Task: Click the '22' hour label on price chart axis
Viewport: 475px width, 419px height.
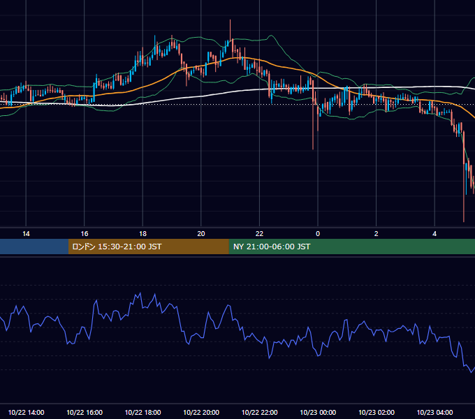Action: (x=259, y=234)
